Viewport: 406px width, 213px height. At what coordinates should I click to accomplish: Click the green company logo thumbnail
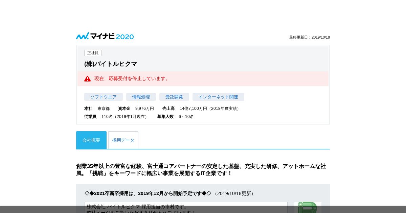(x=308, y=207)
